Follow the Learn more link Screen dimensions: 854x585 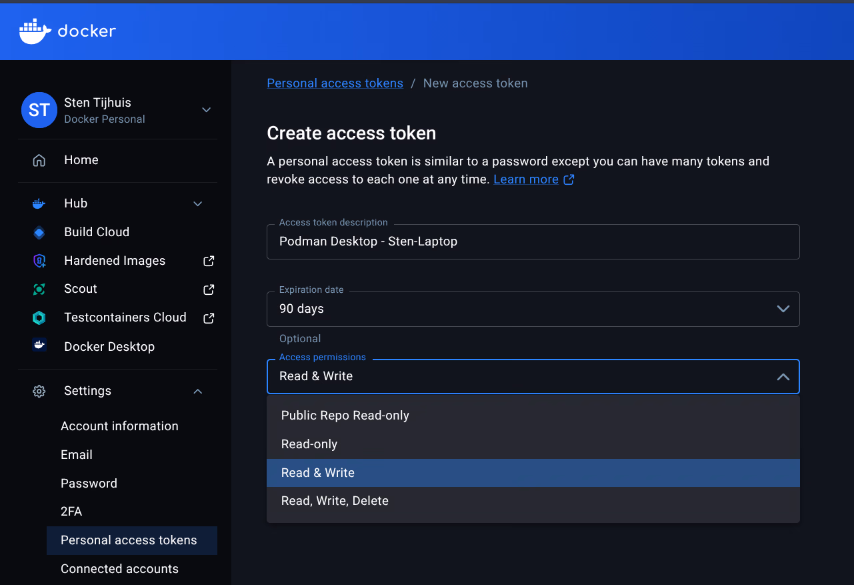coord(526,179)
